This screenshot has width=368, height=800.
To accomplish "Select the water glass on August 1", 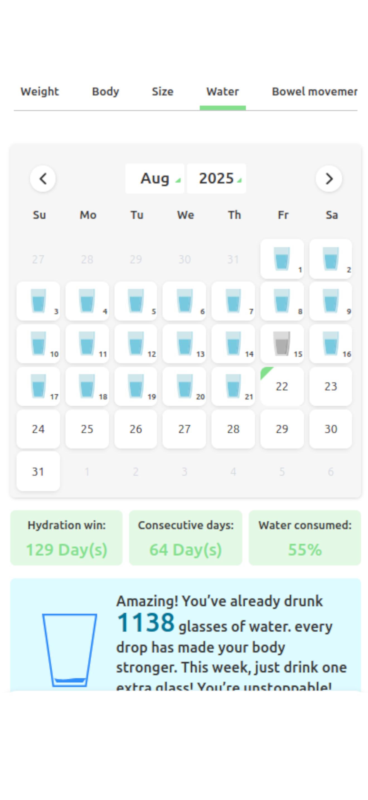I will click(x=282, y=259).
